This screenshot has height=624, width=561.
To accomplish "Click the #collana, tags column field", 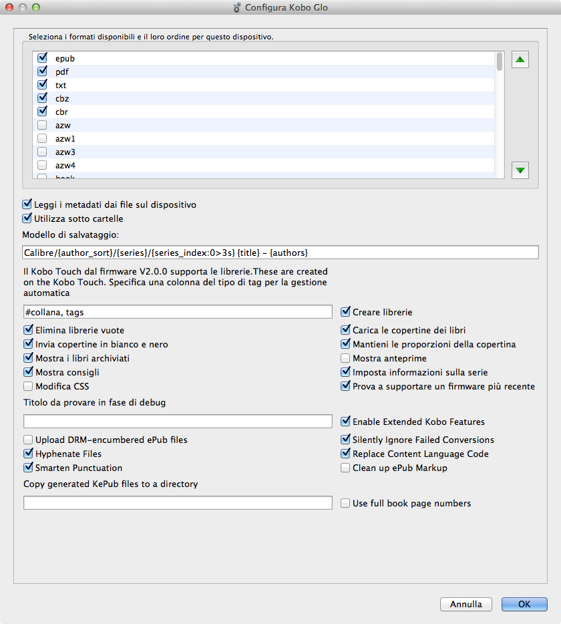I will 178,311.
